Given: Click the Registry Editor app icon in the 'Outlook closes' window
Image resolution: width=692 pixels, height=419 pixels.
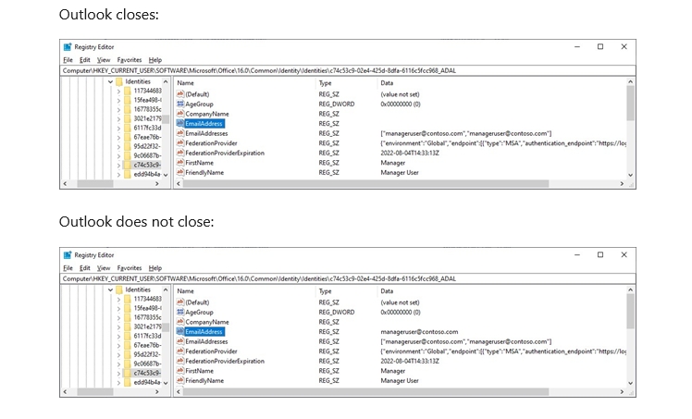Looking at the screenshot, I should [x=68, y=47].
